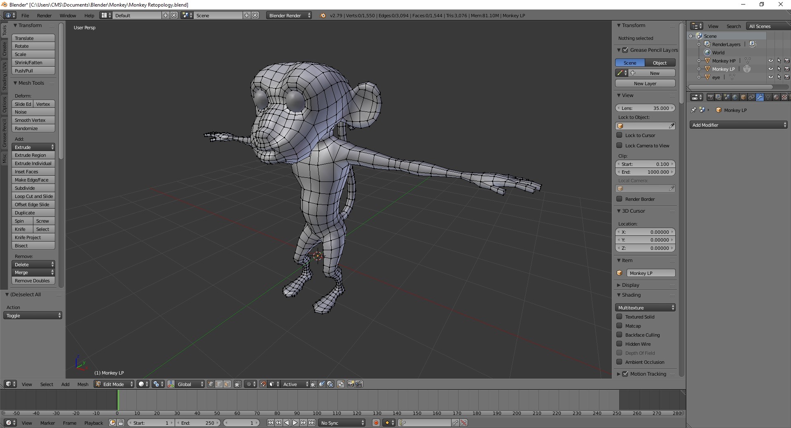Switch to Shading / UVs tab
The height and width of the screenshot is (428, 791).
(4, 77)
